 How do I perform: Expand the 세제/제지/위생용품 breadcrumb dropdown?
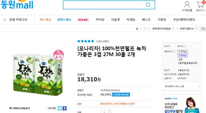[x=173, y=28]
